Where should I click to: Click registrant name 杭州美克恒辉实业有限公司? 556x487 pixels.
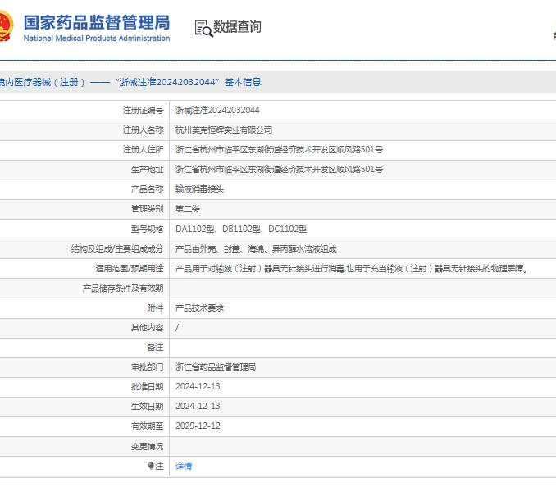tap(224, 130)
